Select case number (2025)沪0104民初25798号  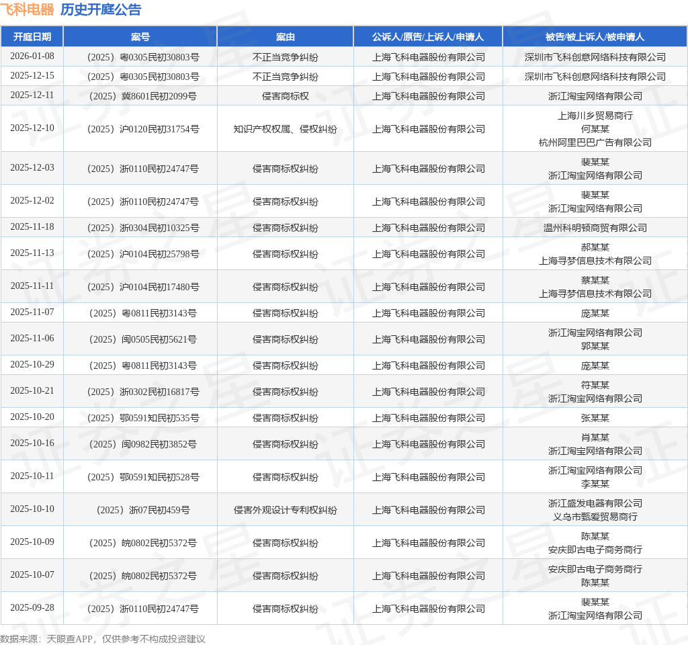tap(143, 254)
